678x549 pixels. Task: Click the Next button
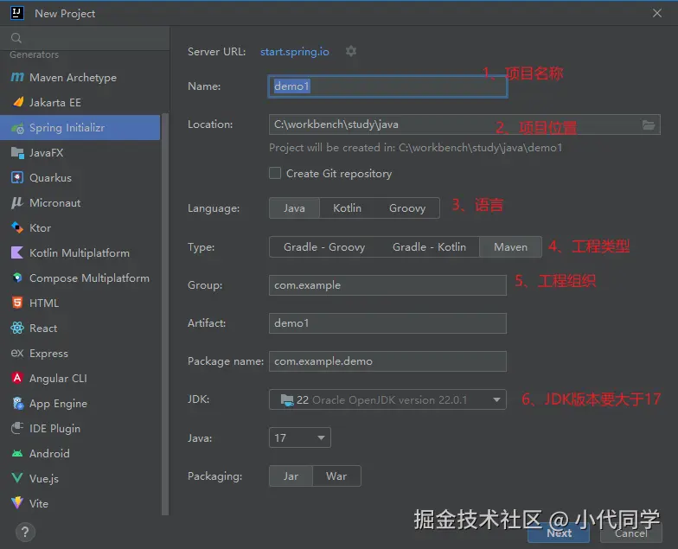tap(559, 533)
